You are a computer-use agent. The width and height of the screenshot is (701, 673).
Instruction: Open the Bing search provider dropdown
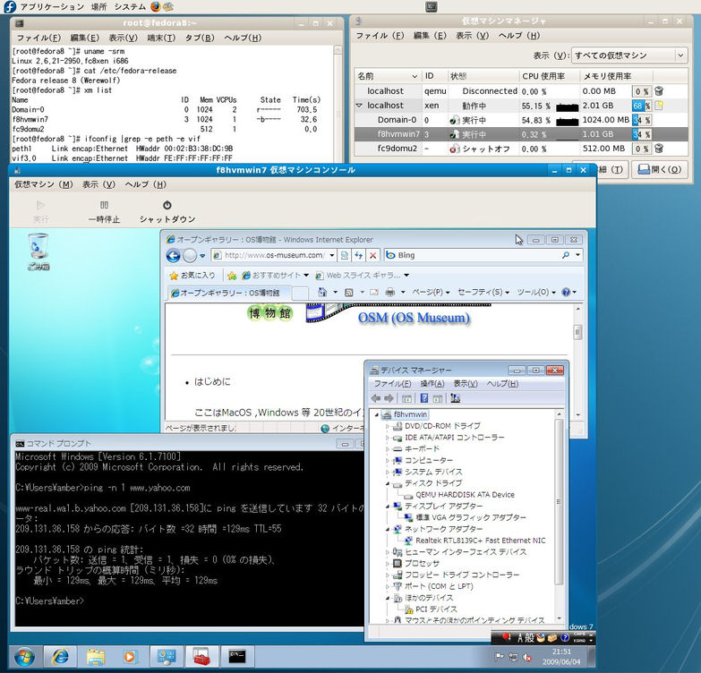578,255
